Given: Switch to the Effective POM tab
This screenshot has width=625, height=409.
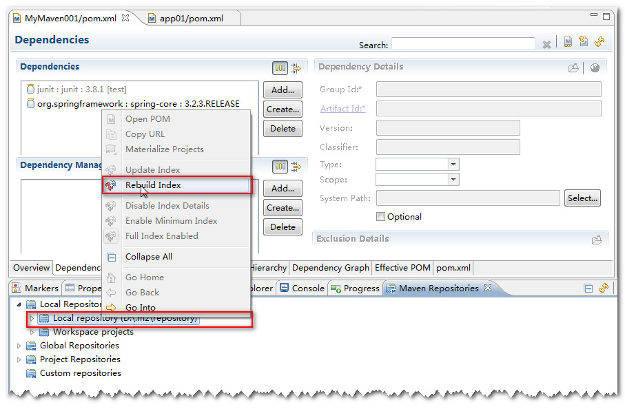Looking at the screenshot, I should click(x=402, y=268).
